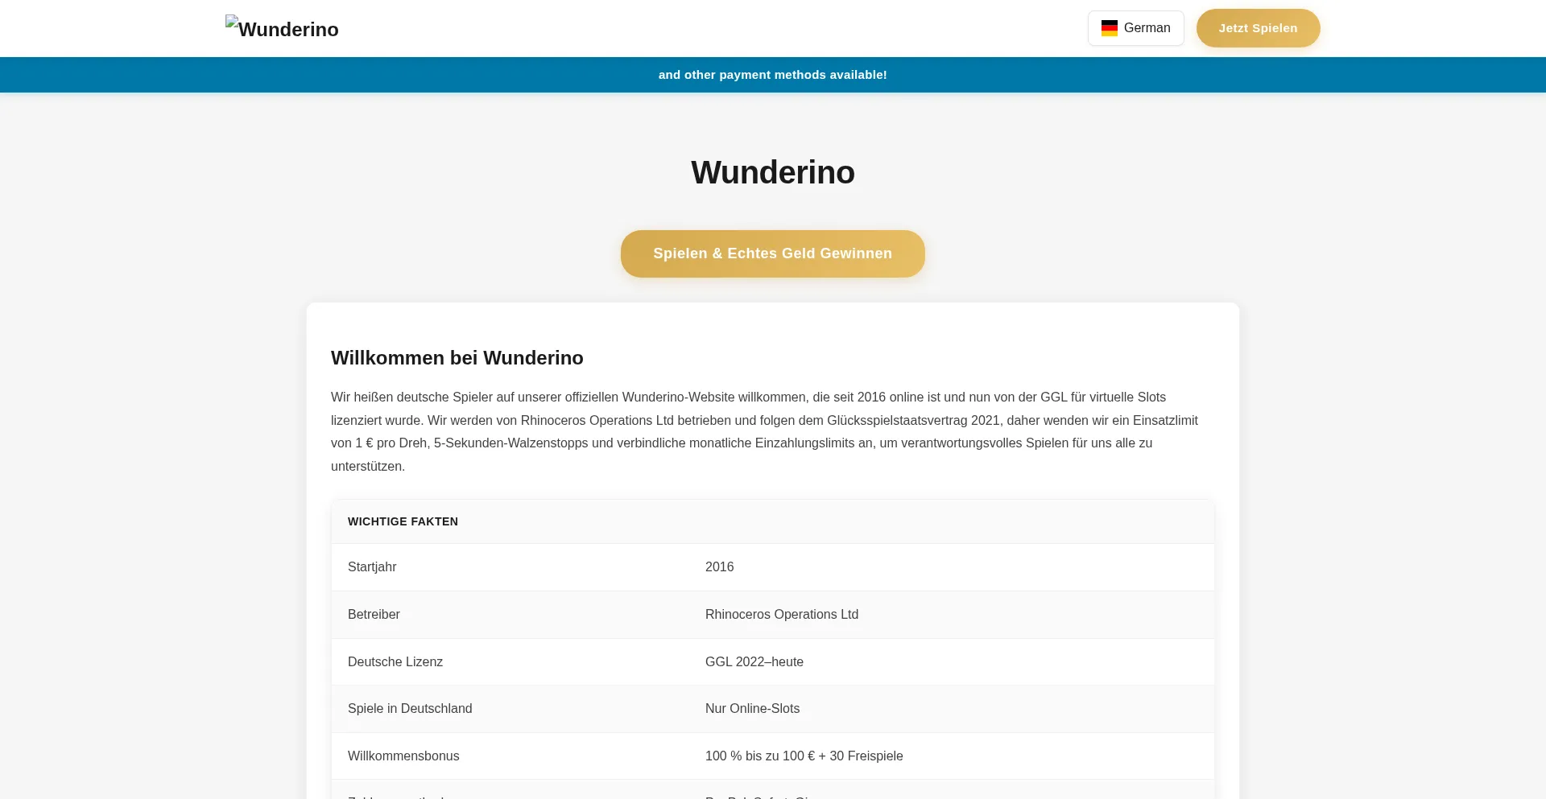This screenshot has width=1546, height=799.
Task: Click the German flag icon
Action: (x=1110, y=28)
